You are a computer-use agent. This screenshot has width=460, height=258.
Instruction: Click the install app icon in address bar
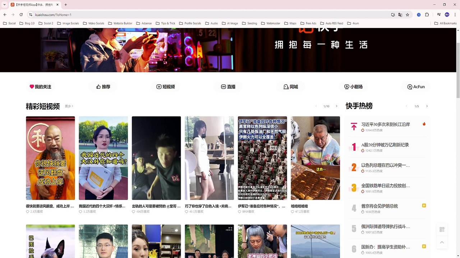pos(393,15)
